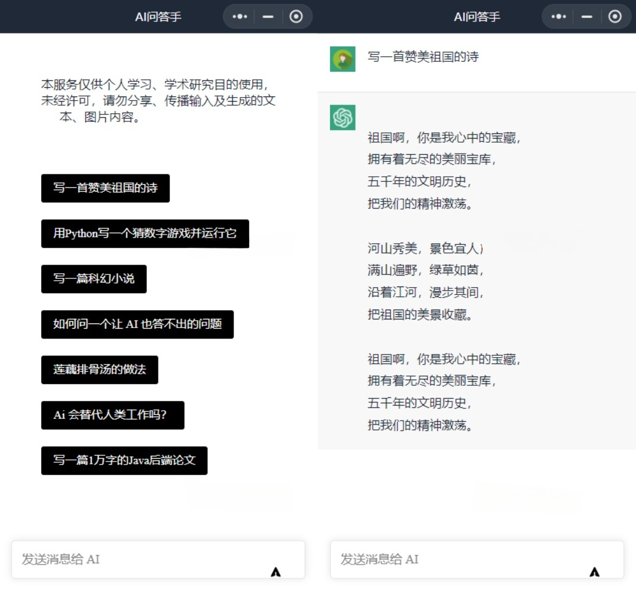Click the circular capsule icon on right window

click(x=615, y=16)
